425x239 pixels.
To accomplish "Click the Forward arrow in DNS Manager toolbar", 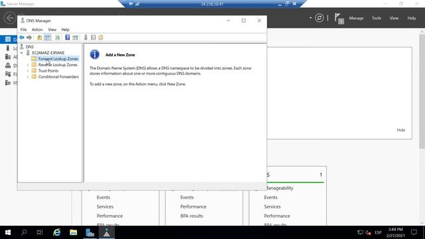I will [29, 37].
